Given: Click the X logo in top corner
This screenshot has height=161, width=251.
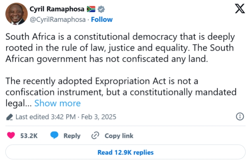Looking at the screenshot, I should point(240,9).
